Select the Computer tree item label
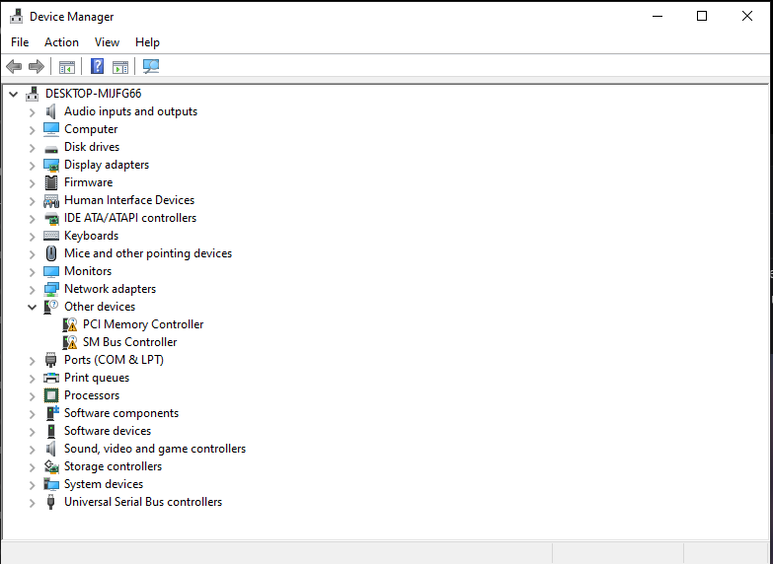Image resolution: width=773 pixels, height=564 pixels. click(91, 129)
